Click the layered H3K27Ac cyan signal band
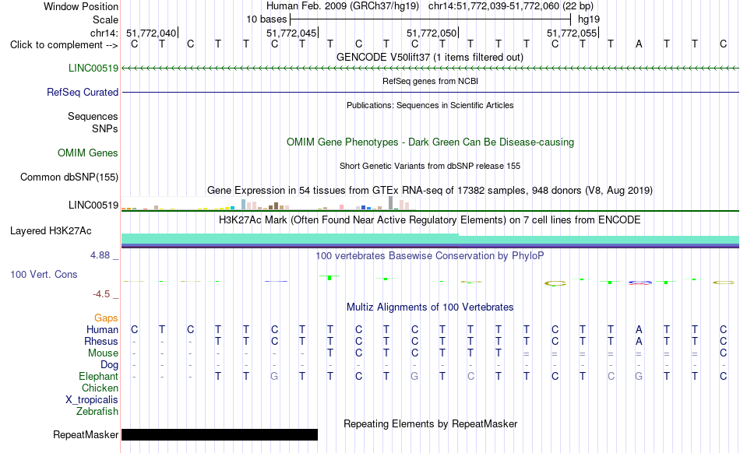This screenshot has width=740, height=453. pyautogui.click(x=430, y=239)
